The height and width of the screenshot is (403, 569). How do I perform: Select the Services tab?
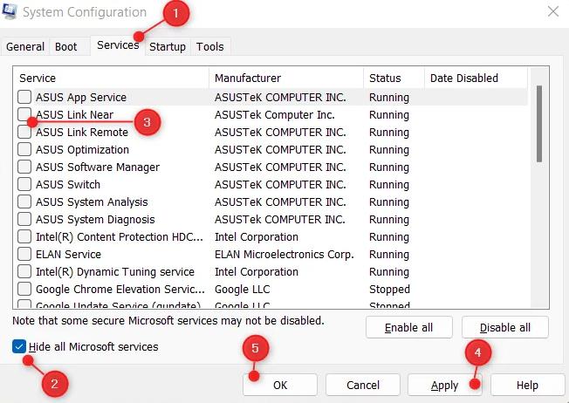point(118,45)
